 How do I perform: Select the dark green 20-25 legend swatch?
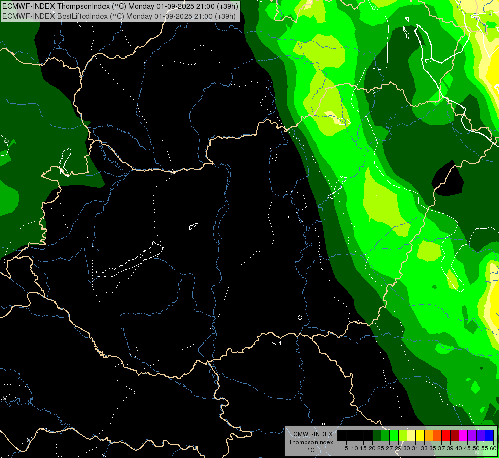coord(377,435)
